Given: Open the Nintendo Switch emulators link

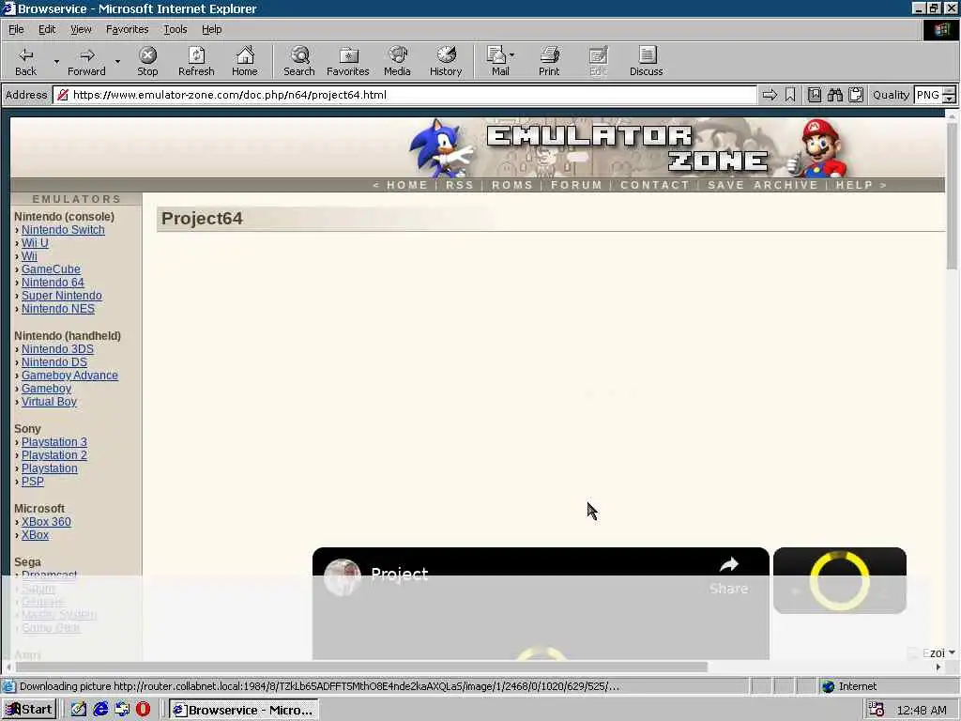Looking at the screenshot, I should click(x=63, y=230).
